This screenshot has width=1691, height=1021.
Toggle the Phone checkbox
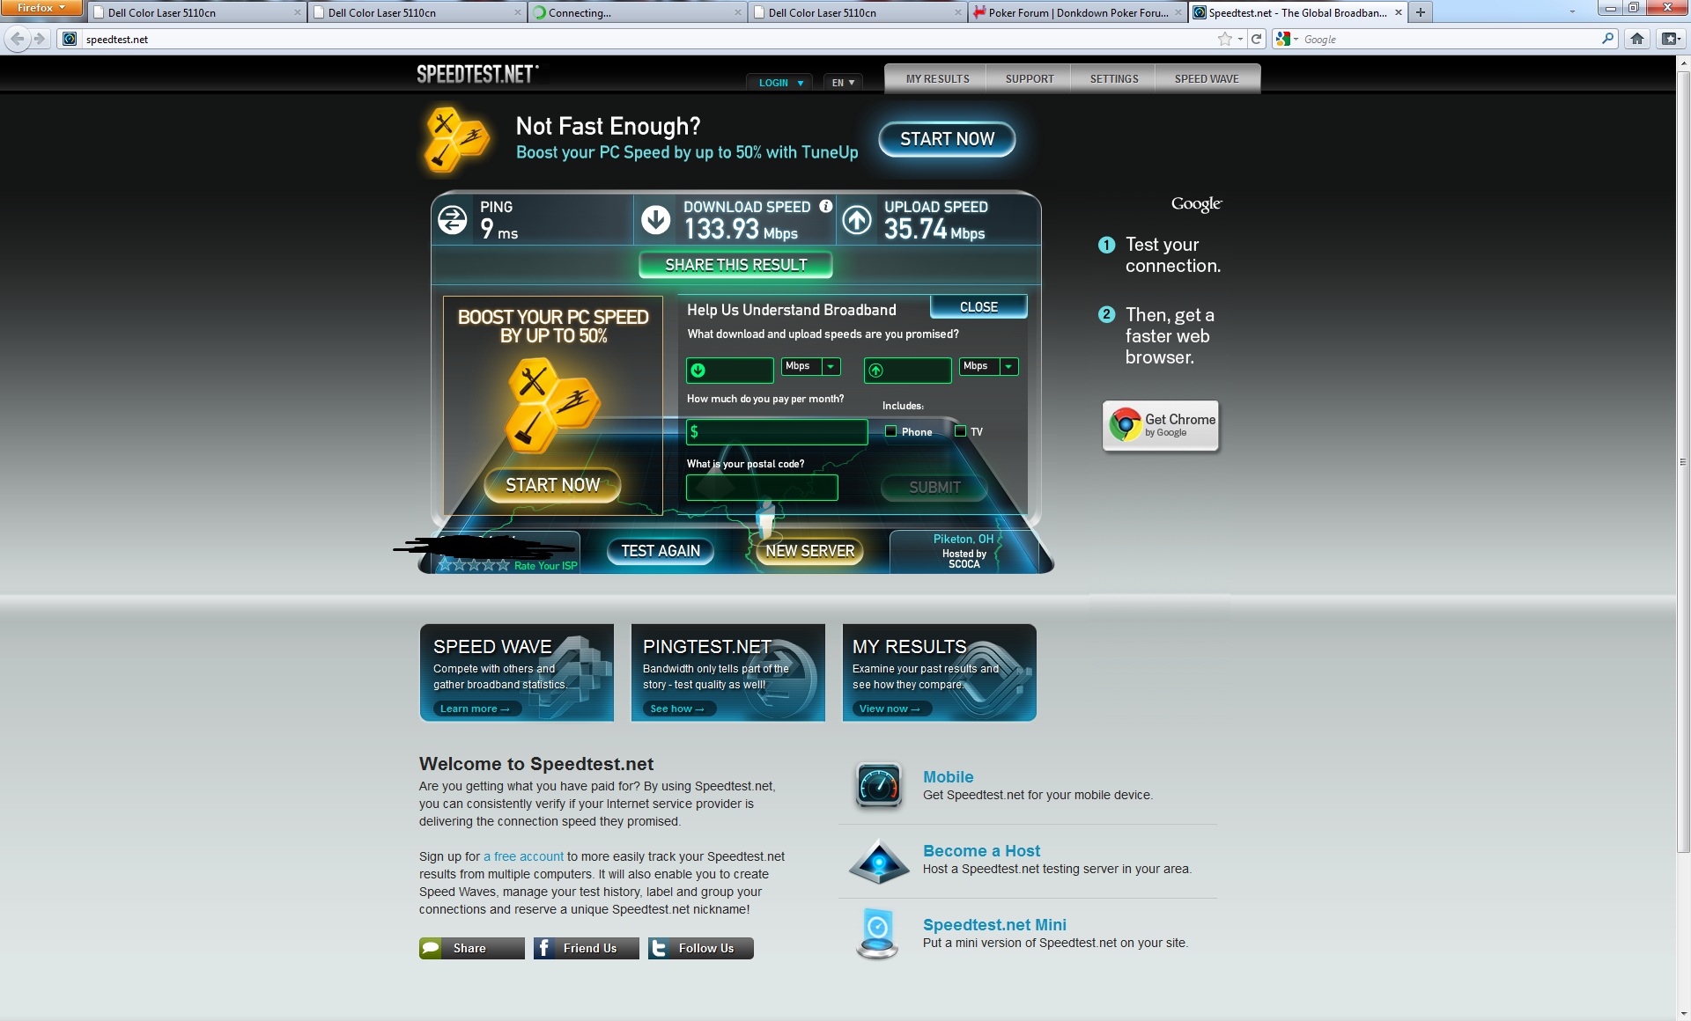[x=891, y=431]
